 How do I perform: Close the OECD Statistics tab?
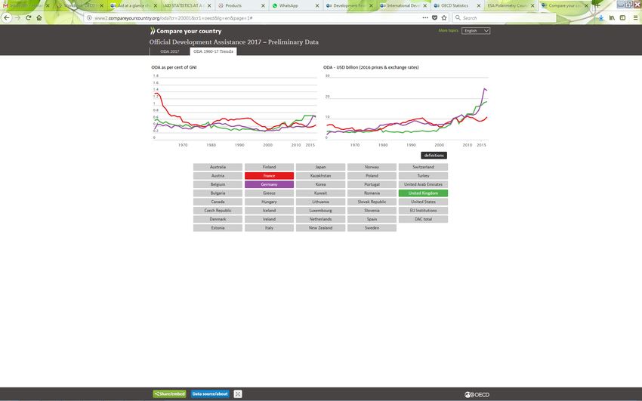pyautogui.click(x=479, y=6)
